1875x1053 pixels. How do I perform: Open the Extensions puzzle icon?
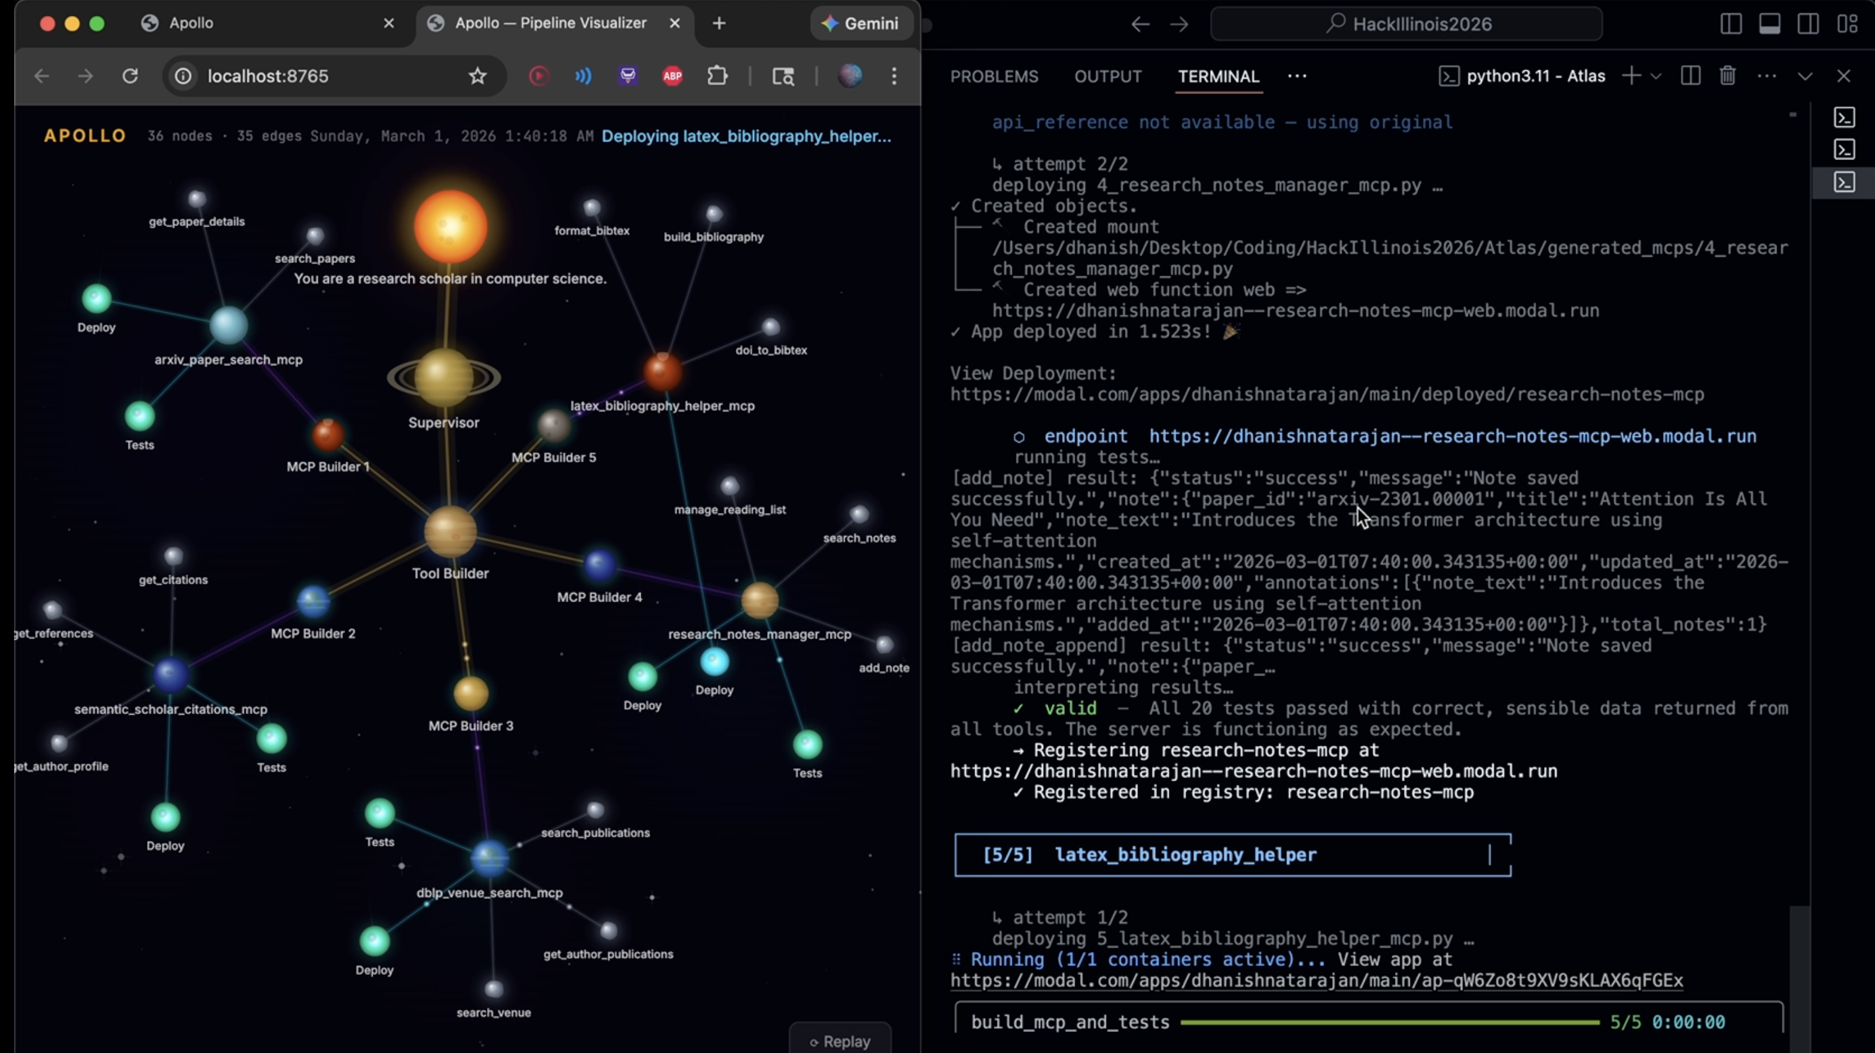click(x=717, y=75)
